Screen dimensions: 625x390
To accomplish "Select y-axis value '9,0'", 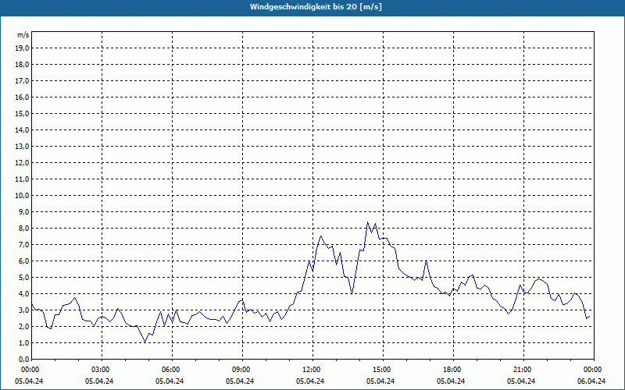I will point(23,211).
